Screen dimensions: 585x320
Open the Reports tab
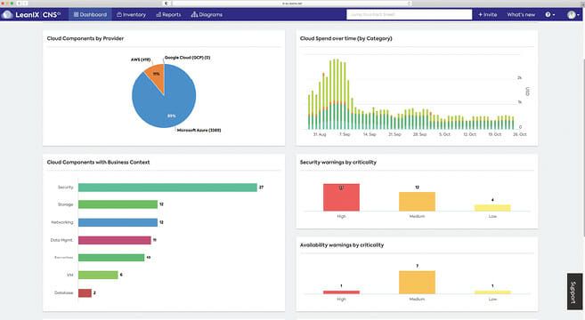pos(168,14)
